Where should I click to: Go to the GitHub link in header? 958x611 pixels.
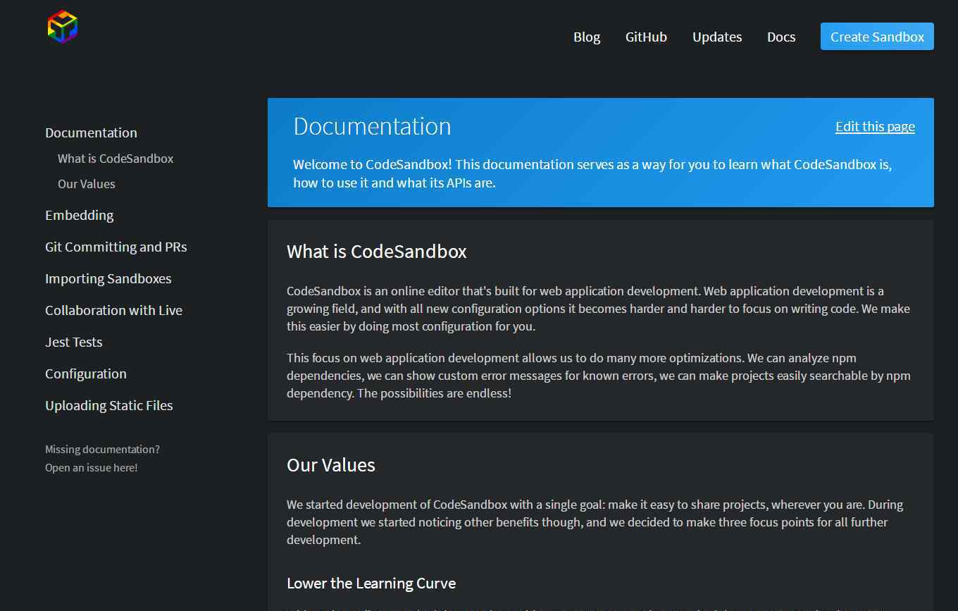[646, 37]
